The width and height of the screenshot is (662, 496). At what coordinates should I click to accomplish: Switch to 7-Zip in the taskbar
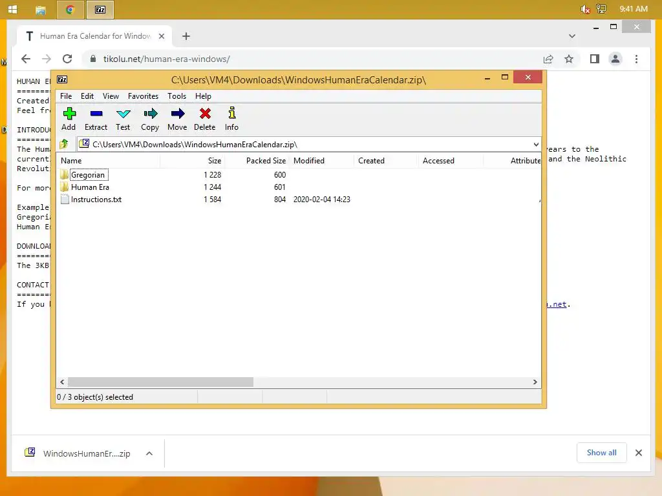tap(100, 10)
